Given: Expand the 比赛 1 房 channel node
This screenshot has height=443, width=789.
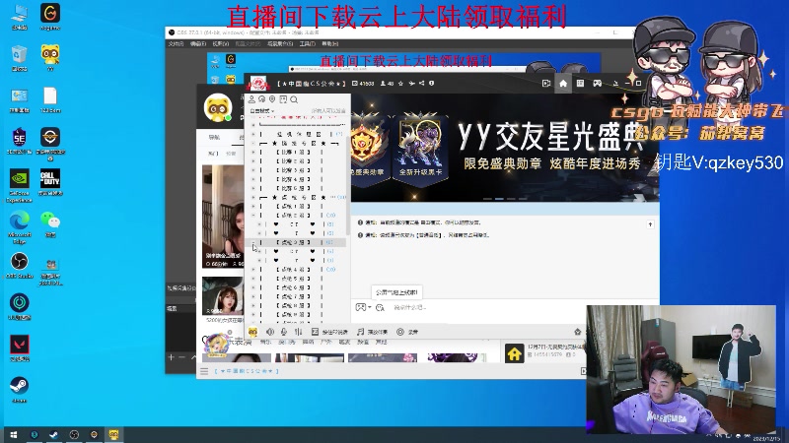Looking at the screenshot, I should [x=253, y=153].
